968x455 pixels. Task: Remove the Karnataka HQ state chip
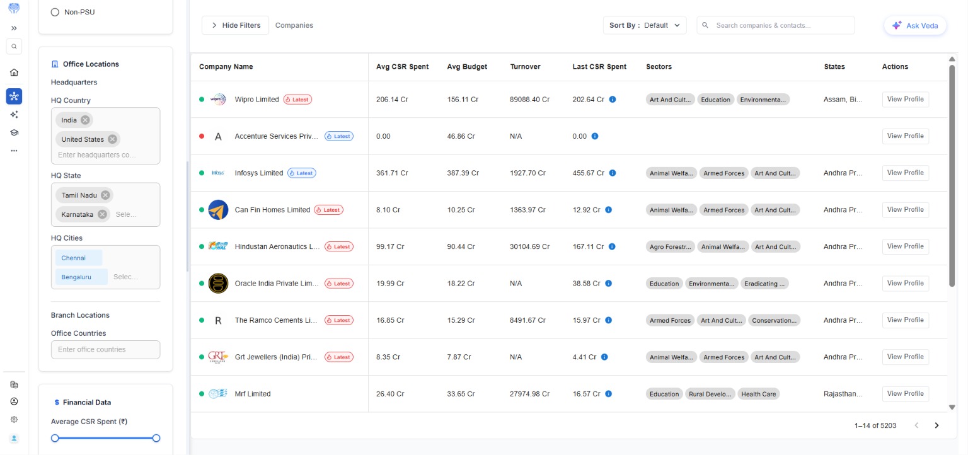click(x=102, y=214)
